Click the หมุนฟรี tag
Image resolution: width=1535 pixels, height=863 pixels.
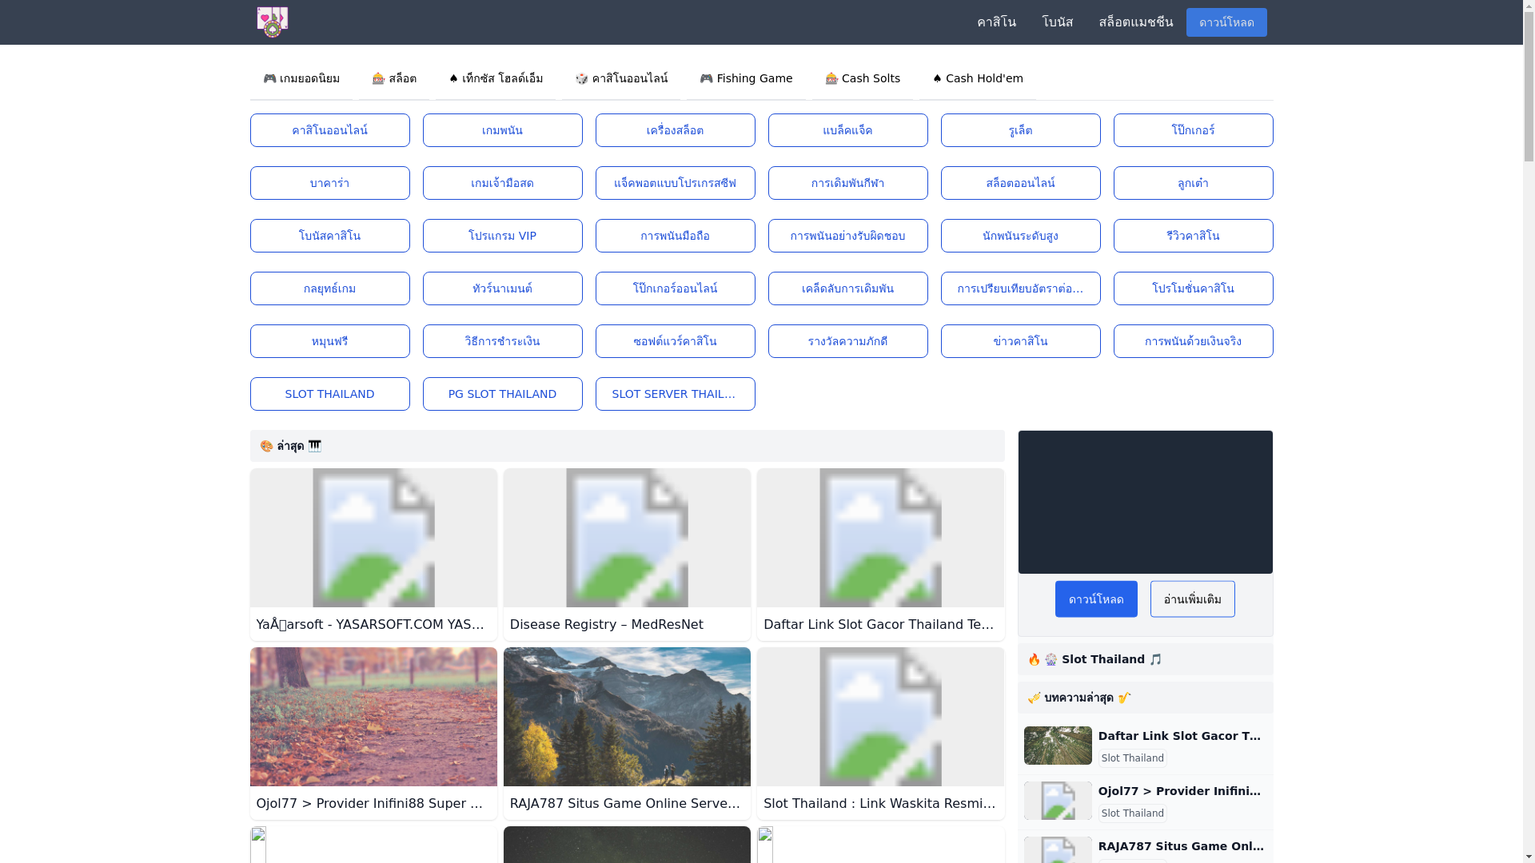(x=330, y=341)
